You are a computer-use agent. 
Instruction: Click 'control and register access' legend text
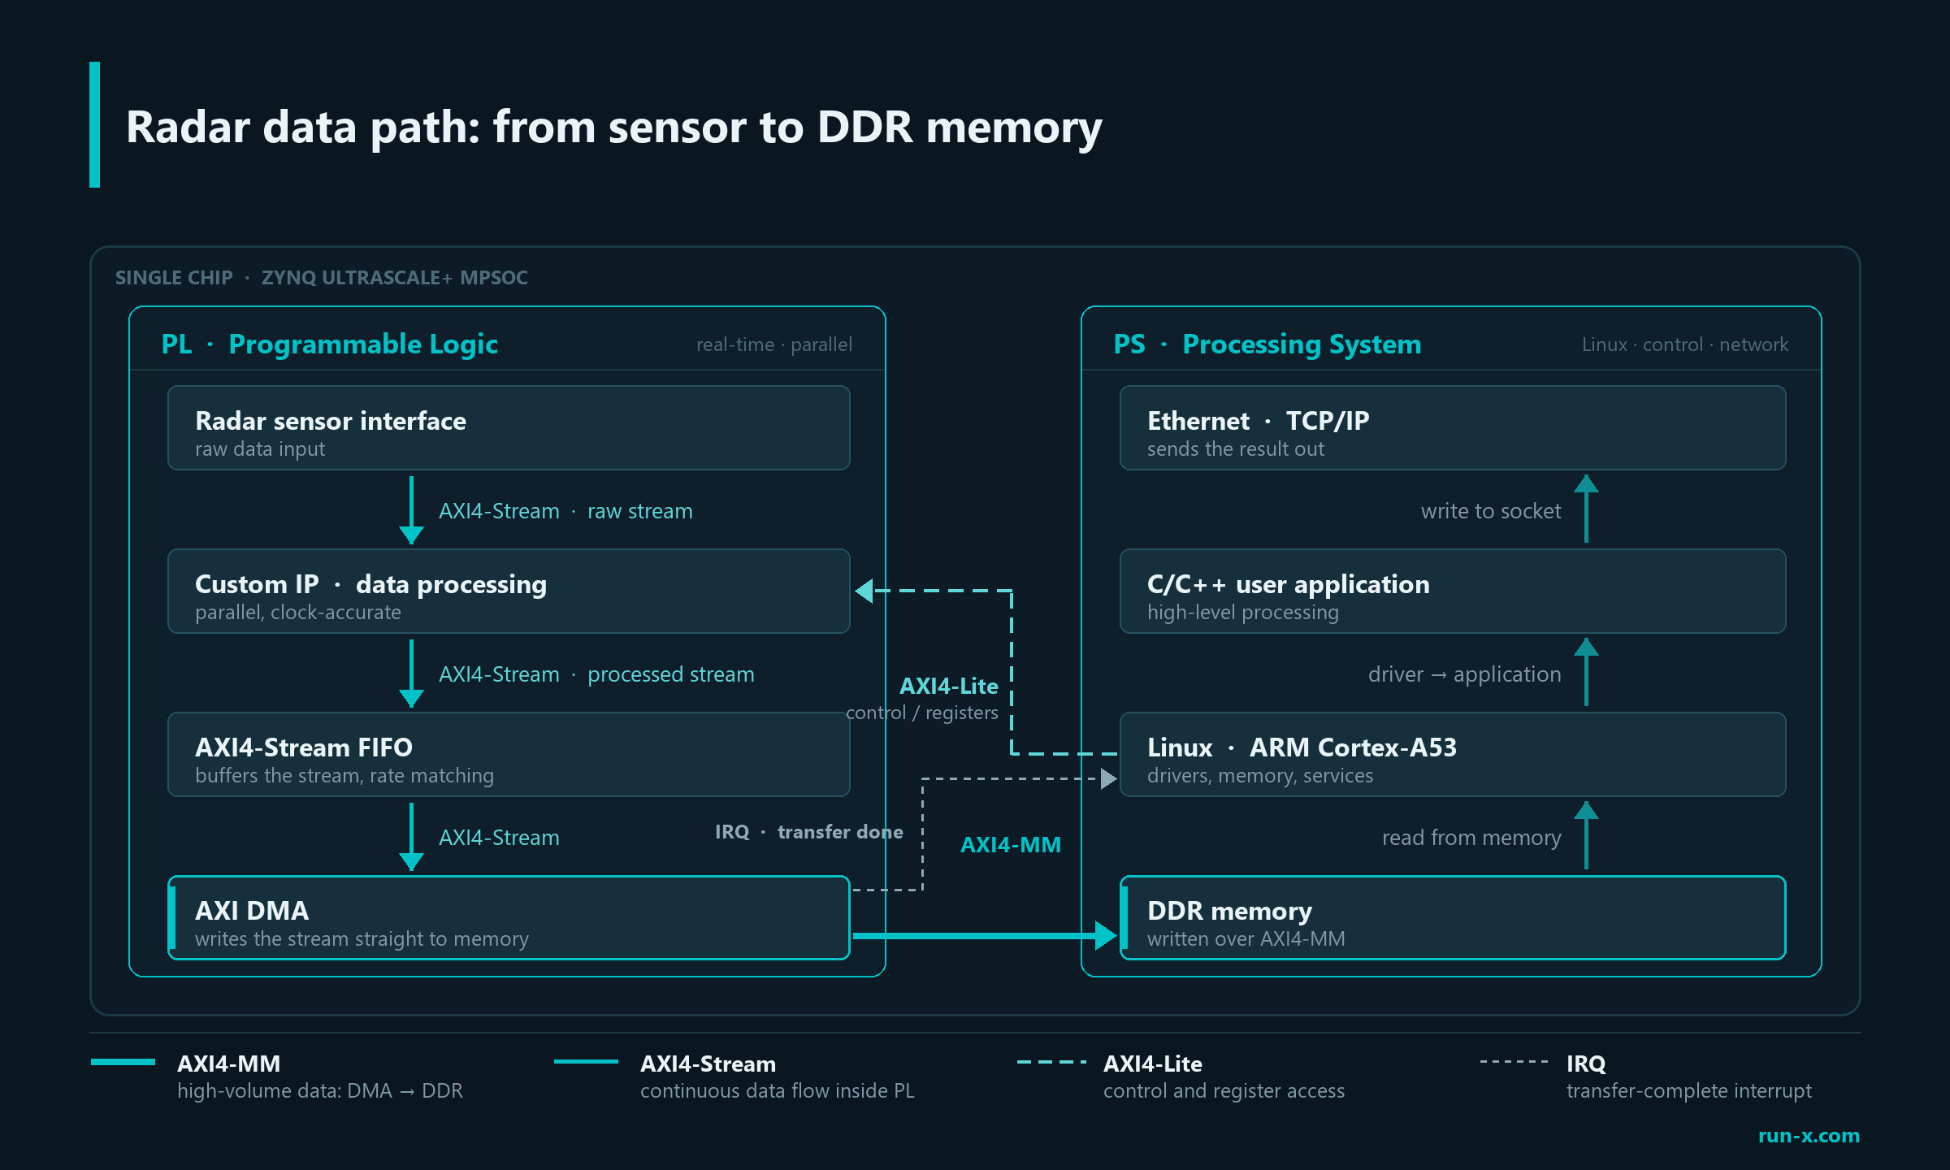coord(1224,1091)
